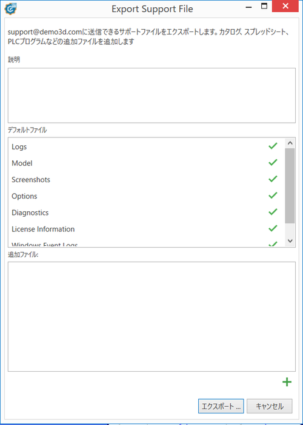This screenshot has width=303, height=425.
Task: Select the Logs list item
Action: coord(145,147)
